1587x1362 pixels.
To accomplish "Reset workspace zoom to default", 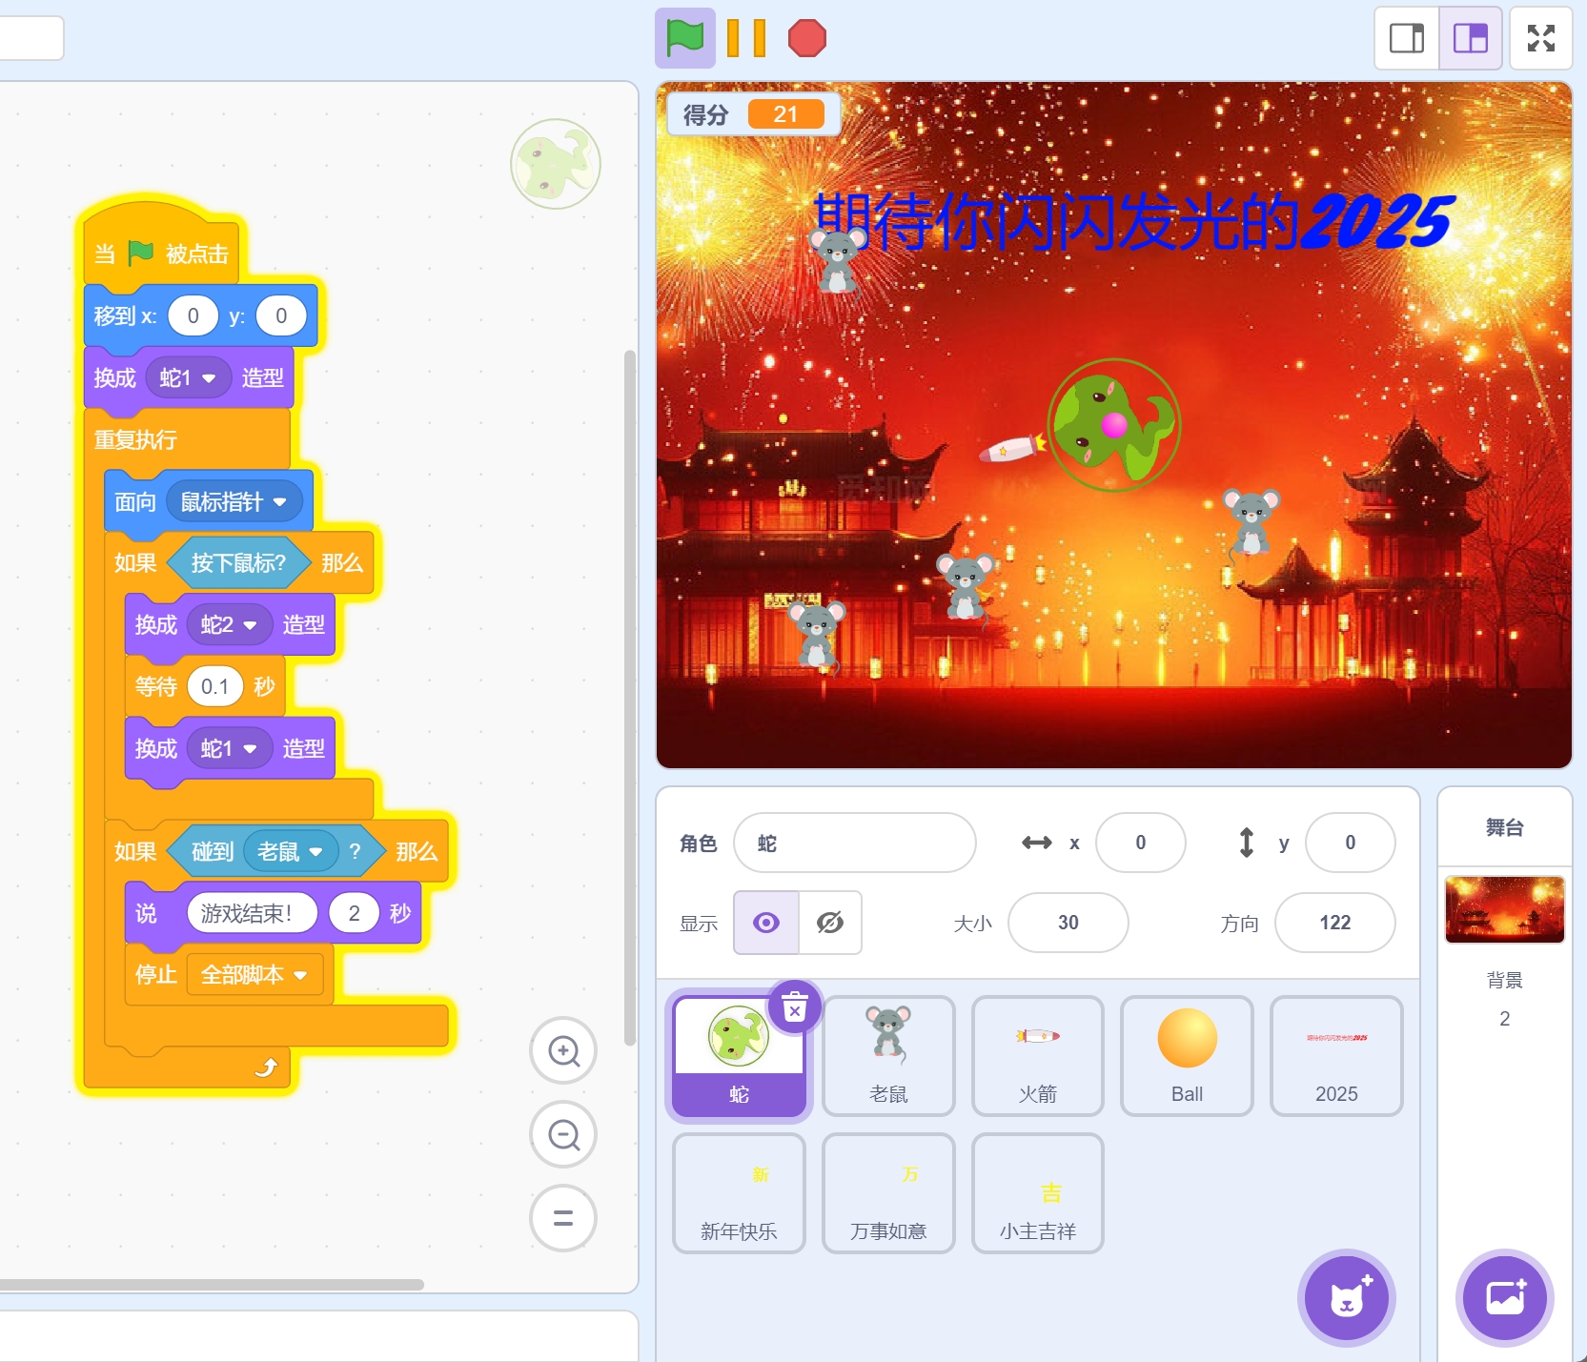I will [563, 1218].
